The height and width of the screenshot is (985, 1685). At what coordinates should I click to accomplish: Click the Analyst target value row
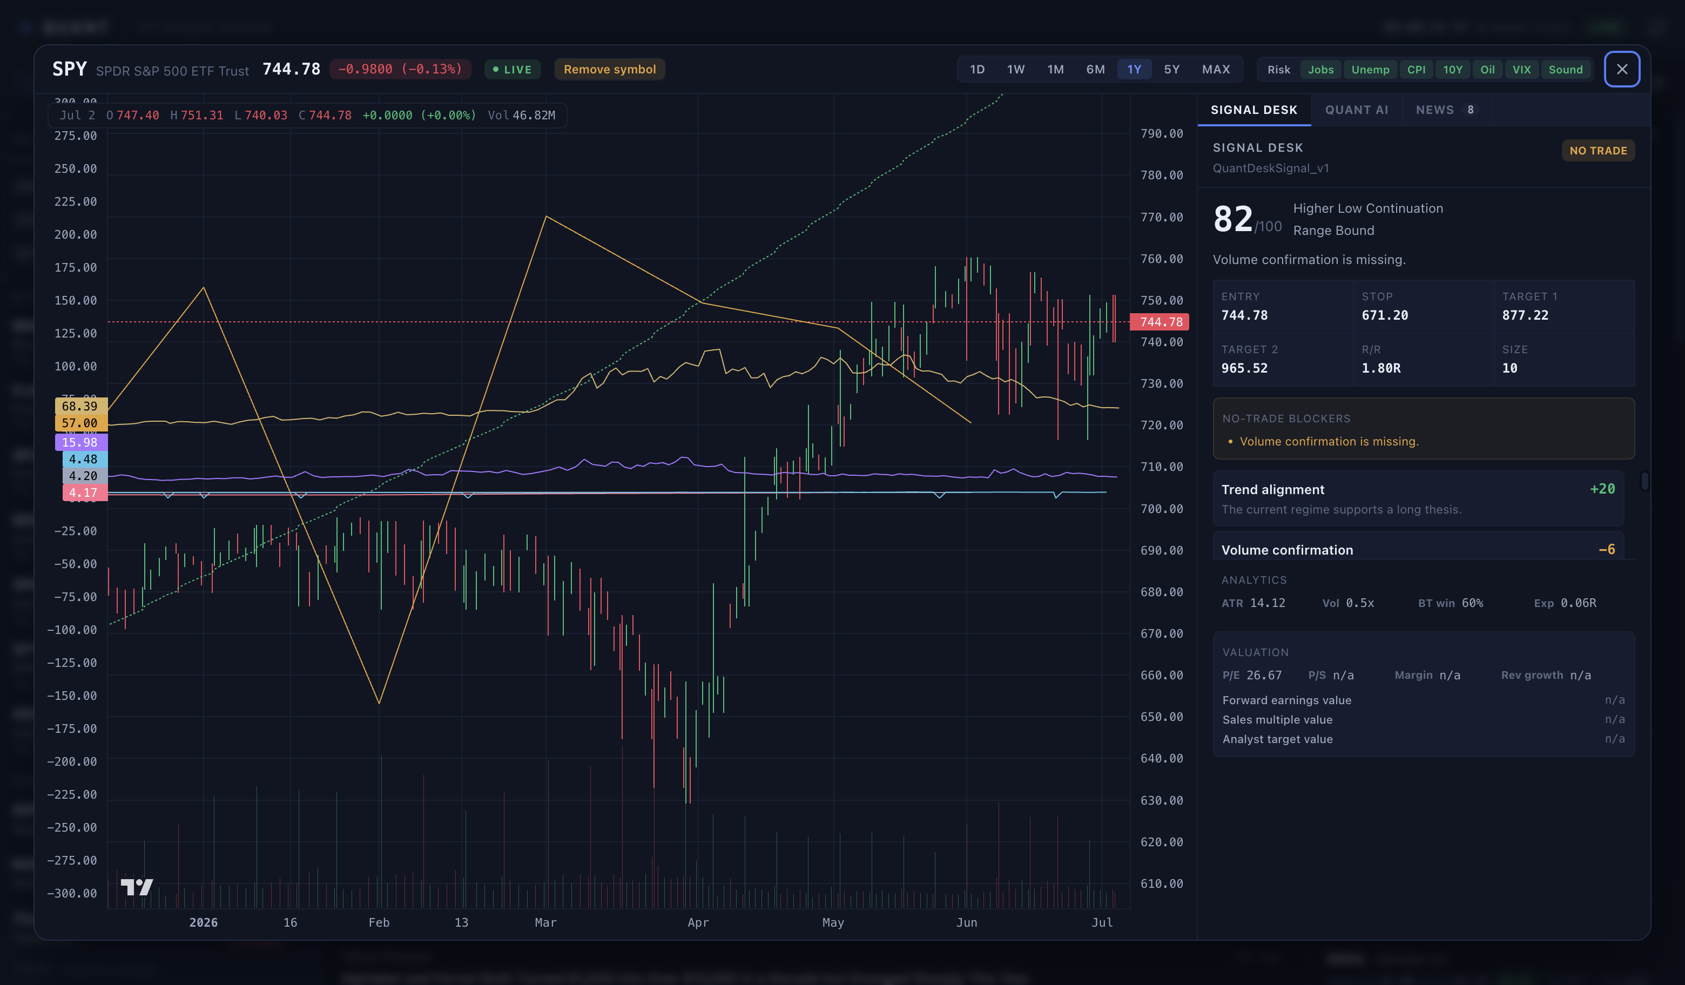pos(1424,739)
